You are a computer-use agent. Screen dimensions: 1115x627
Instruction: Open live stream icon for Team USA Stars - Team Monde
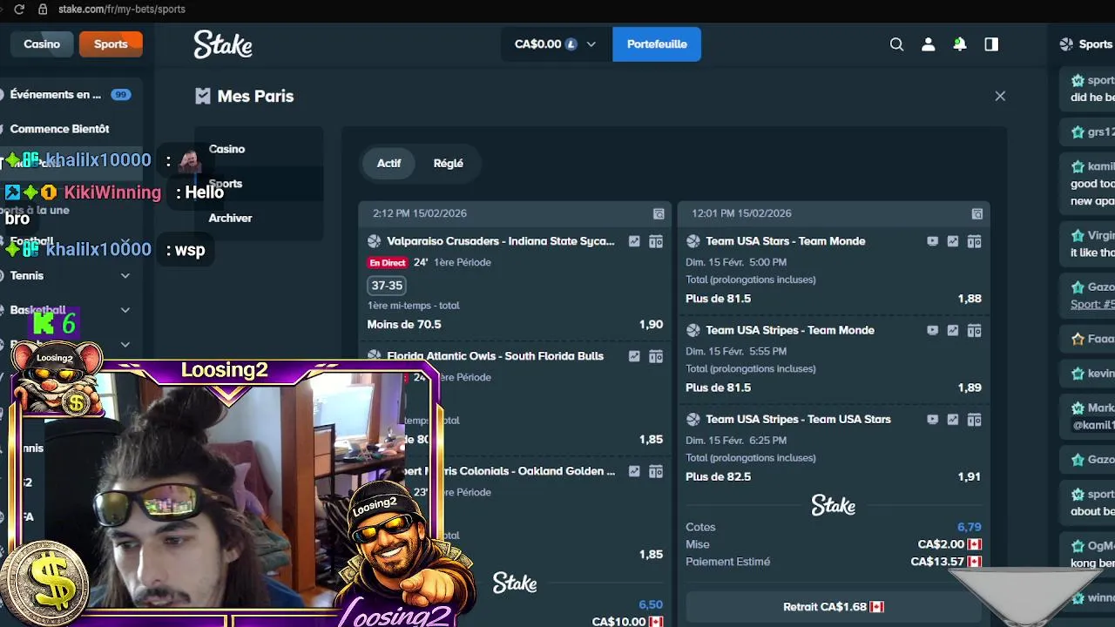(x=932, y=241)
